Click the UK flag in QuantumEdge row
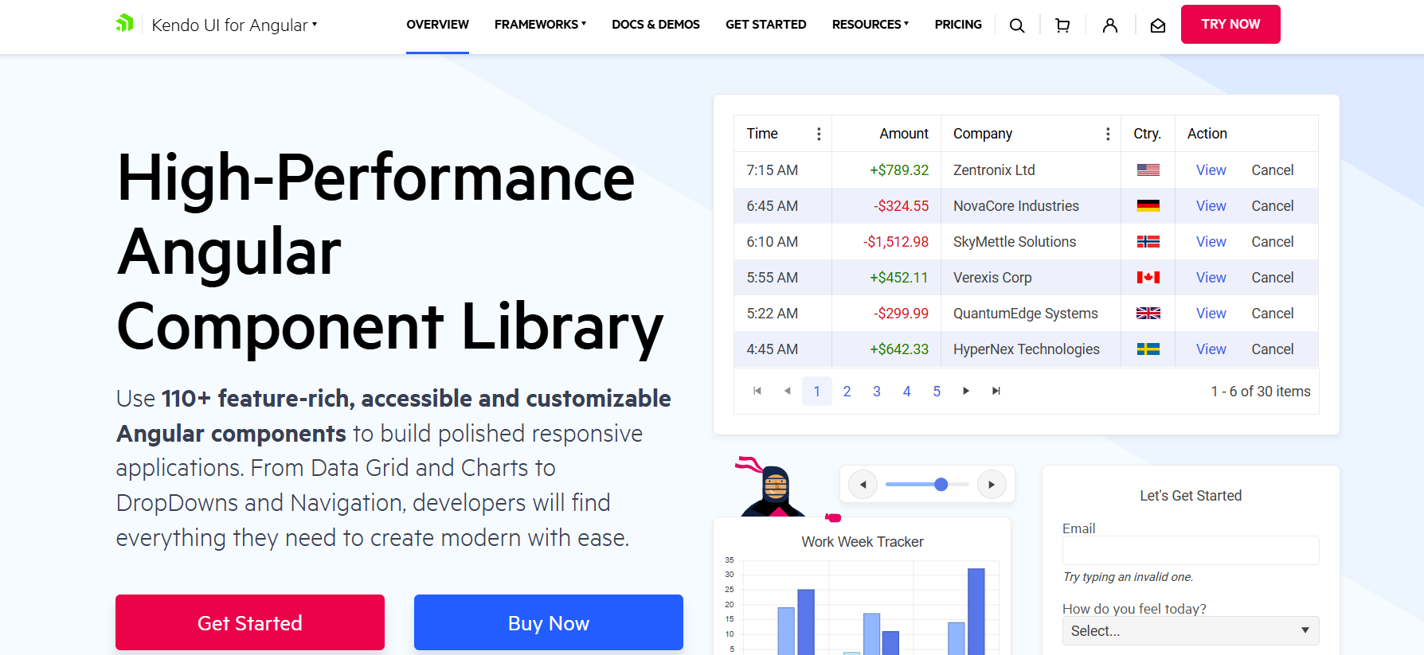 [1148, 314]
